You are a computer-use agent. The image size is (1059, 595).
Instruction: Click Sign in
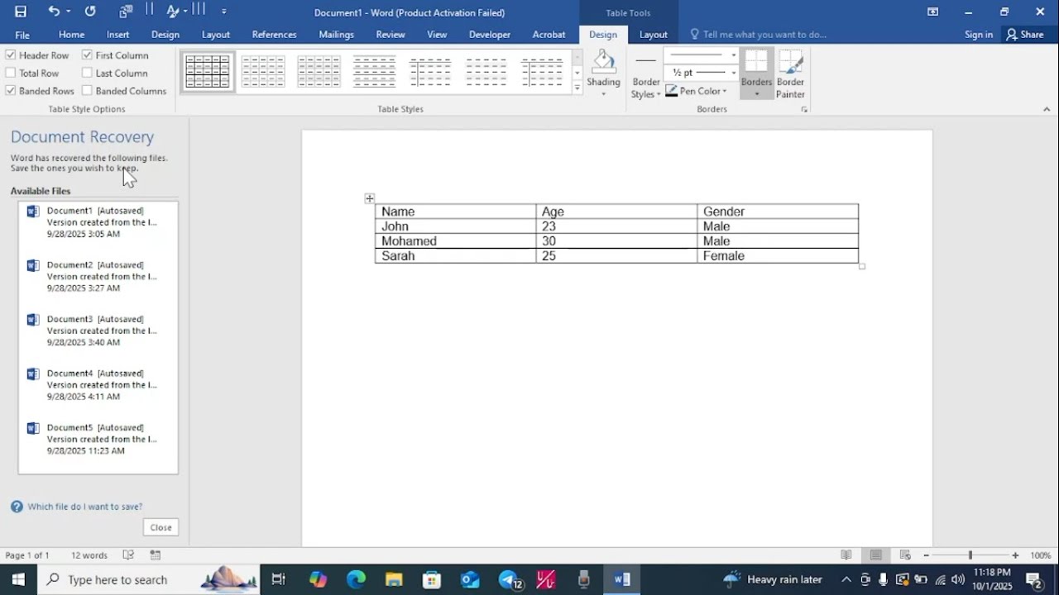pyautogui.click(x=979, y=35)
